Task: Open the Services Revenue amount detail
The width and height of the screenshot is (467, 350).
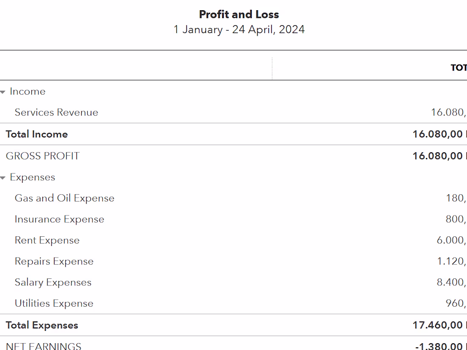Action: click(x=448, y=112)
